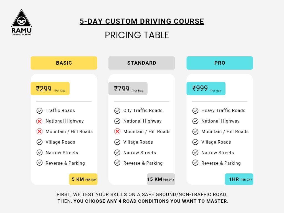This screenshot has height=213, width=284.
Task: Click the ₹299 per day price tag
Action: click(x=50, y=89)
